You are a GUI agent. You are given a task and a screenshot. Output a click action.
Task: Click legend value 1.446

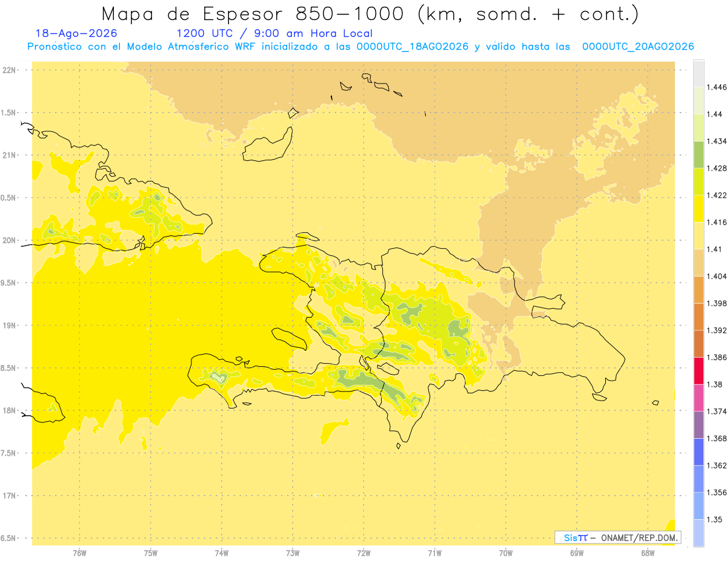[718, 87]
